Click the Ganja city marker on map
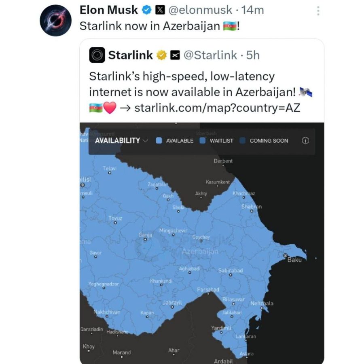 click(x=145, y=239)
